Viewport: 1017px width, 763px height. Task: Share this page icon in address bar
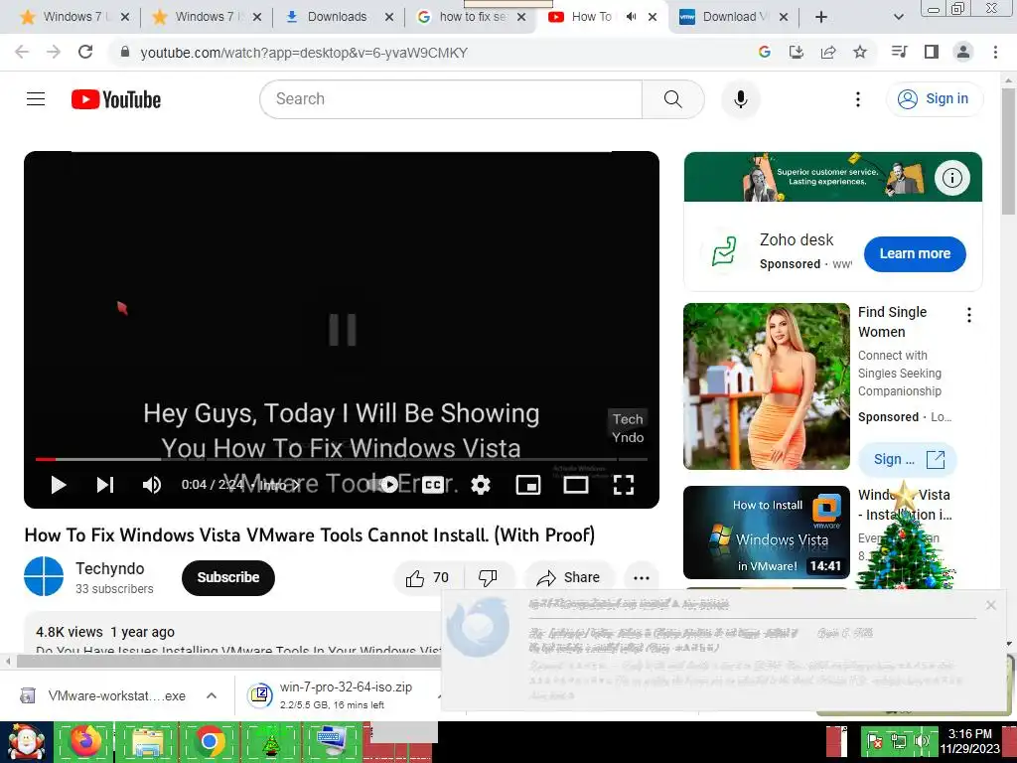828,52
